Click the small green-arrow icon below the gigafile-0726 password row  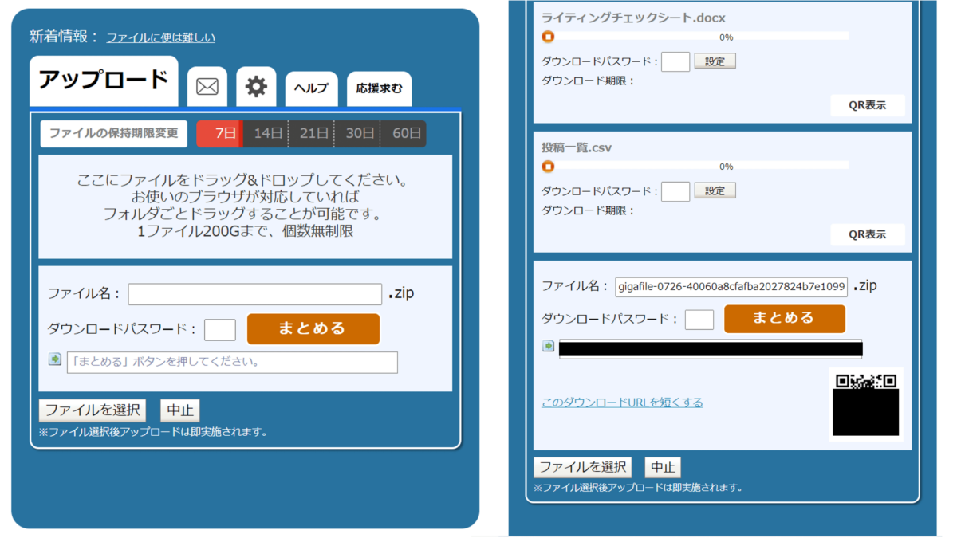point(549,346)
